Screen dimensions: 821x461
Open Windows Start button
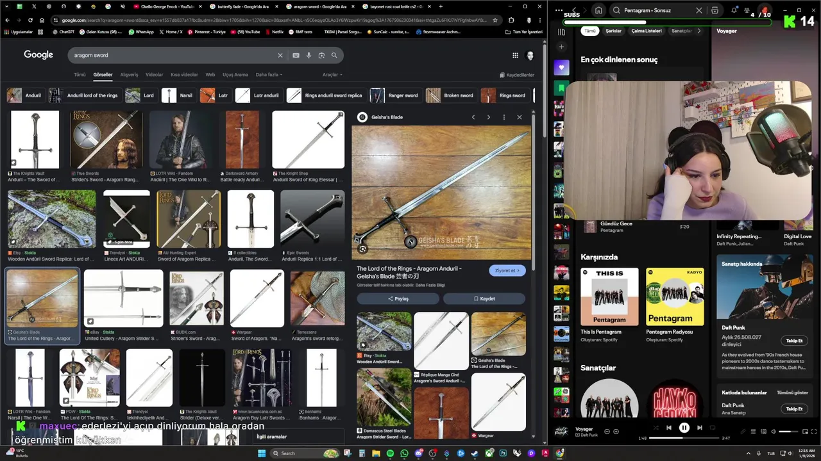[x=262, y=453]
